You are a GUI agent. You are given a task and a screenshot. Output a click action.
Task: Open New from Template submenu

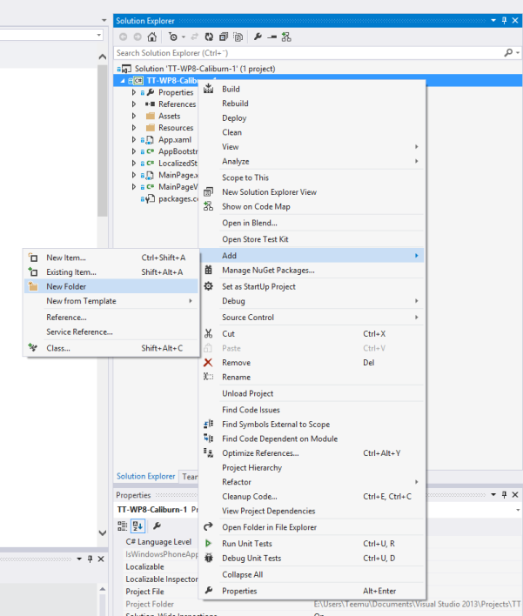[x=111, y=301]
